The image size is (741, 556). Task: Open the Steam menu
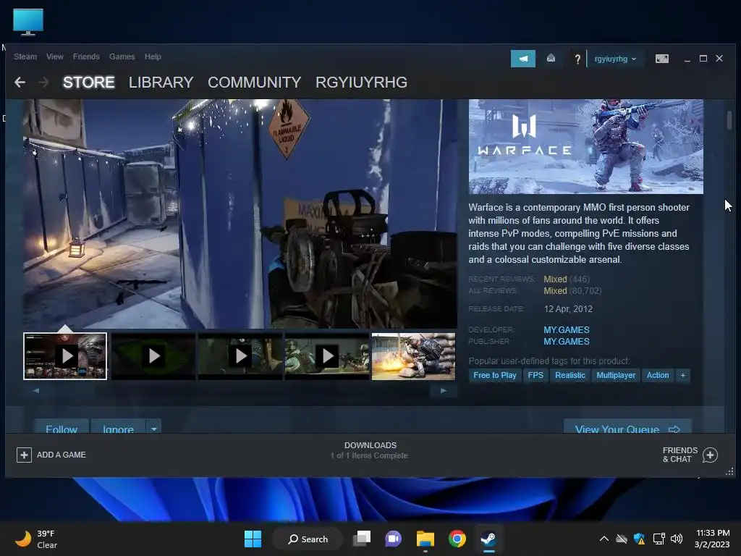(x=25, y=56)
